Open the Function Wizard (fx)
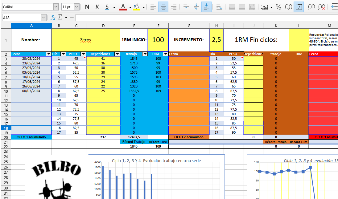This screenshot has width=338, height=199. coord(53,18)
